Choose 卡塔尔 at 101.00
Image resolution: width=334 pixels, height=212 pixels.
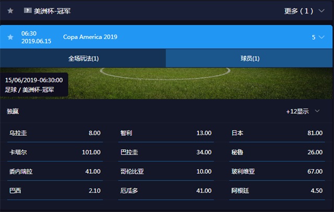click(x=55, y=152)
